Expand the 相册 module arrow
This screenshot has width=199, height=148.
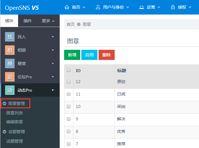tap(53, 50)
